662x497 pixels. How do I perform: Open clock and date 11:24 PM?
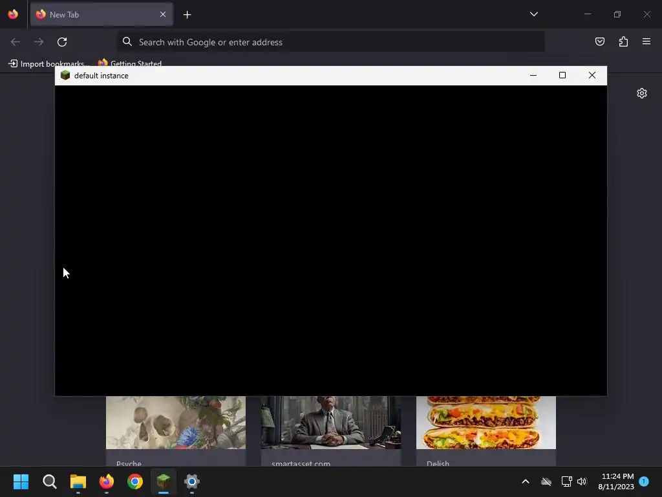click(616, 481)
